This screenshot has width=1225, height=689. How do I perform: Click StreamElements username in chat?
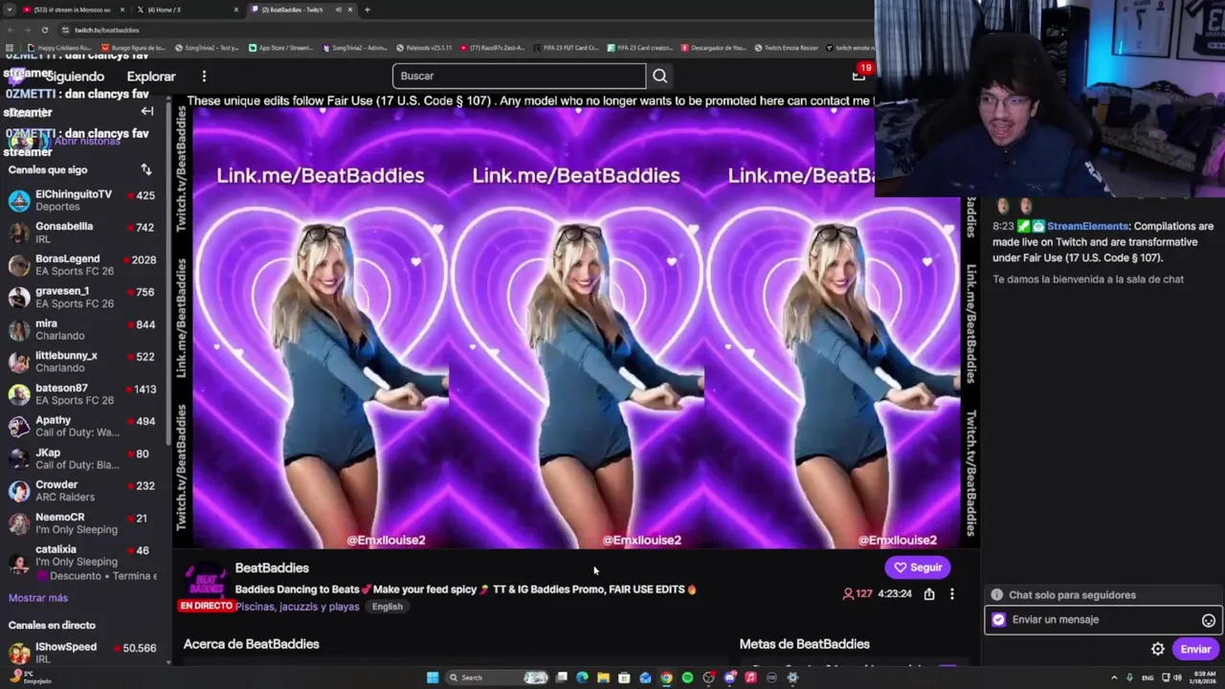coord(1088,226)
